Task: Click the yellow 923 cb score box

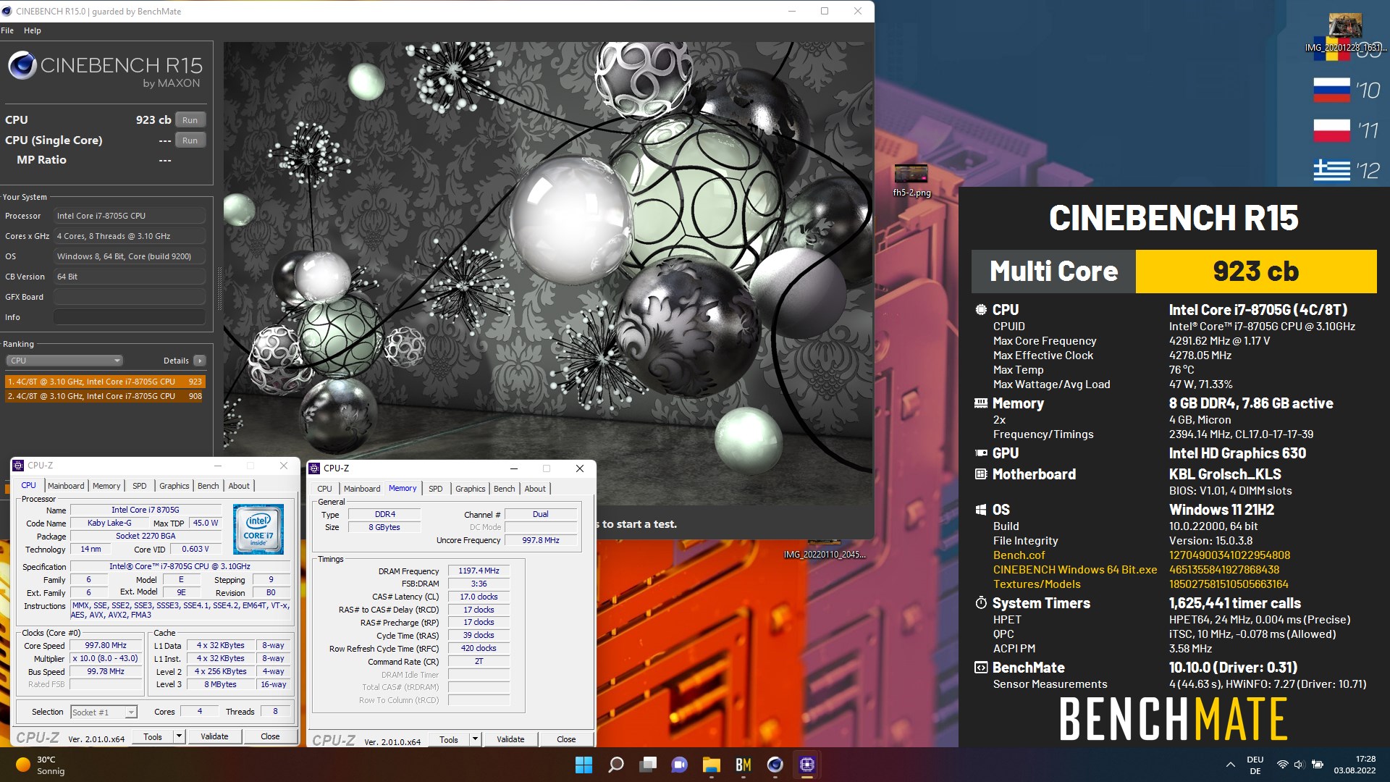Action: coord(1256,272)
